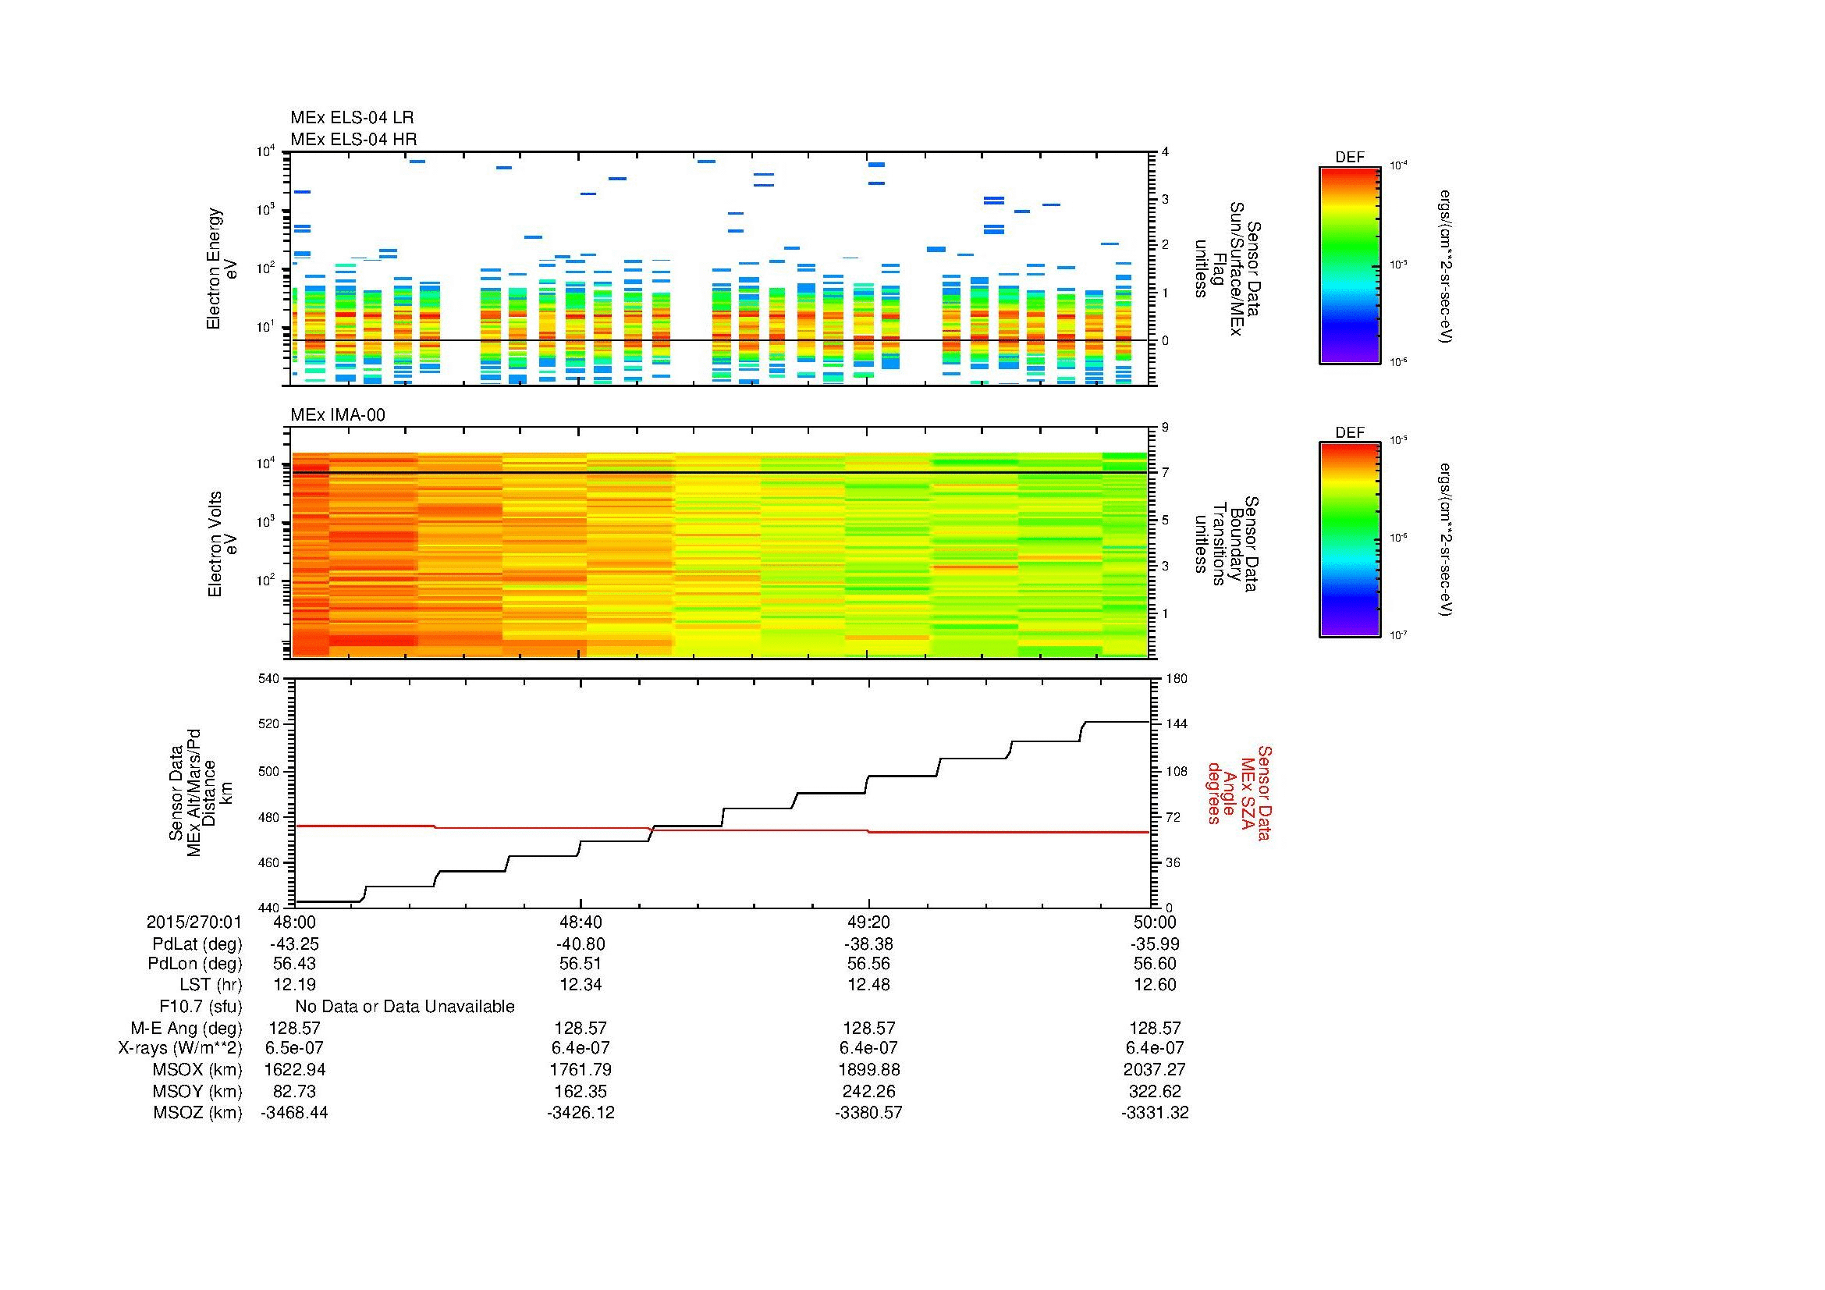Click the 'MEx ELS-04 LR' plot title
Viewport: 1825px width, 1290px height.
352,118
